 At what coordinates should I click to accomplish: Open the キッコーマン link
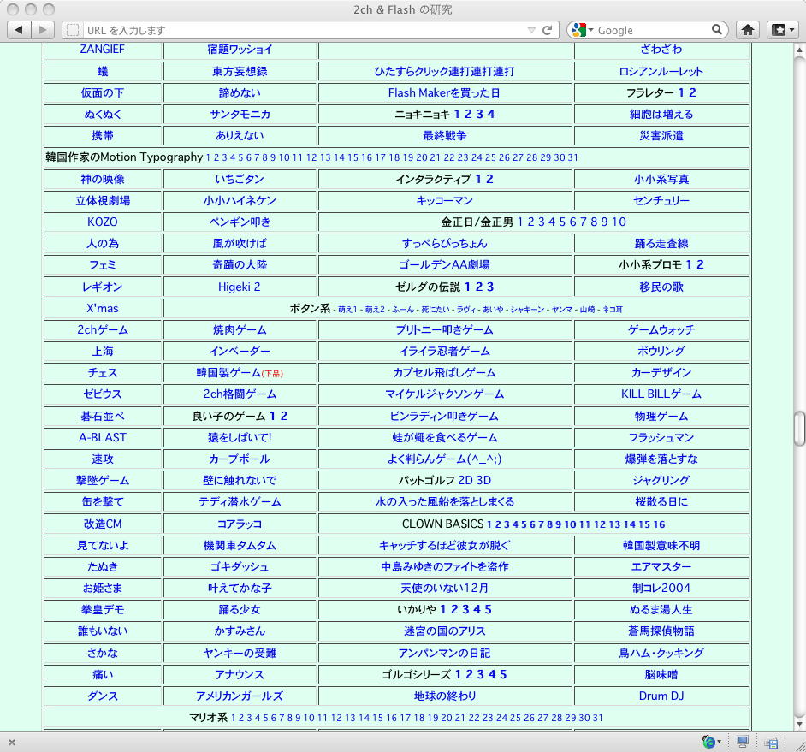pos(444,200)
